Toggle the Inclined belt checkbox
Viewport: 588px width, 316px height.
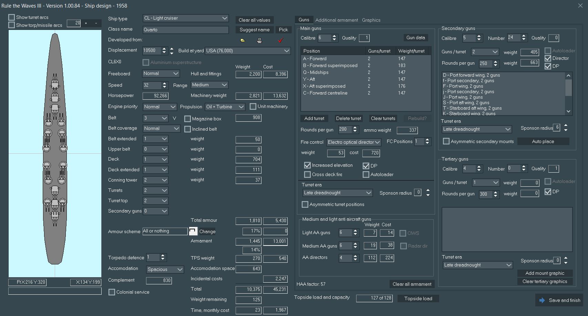188,129
